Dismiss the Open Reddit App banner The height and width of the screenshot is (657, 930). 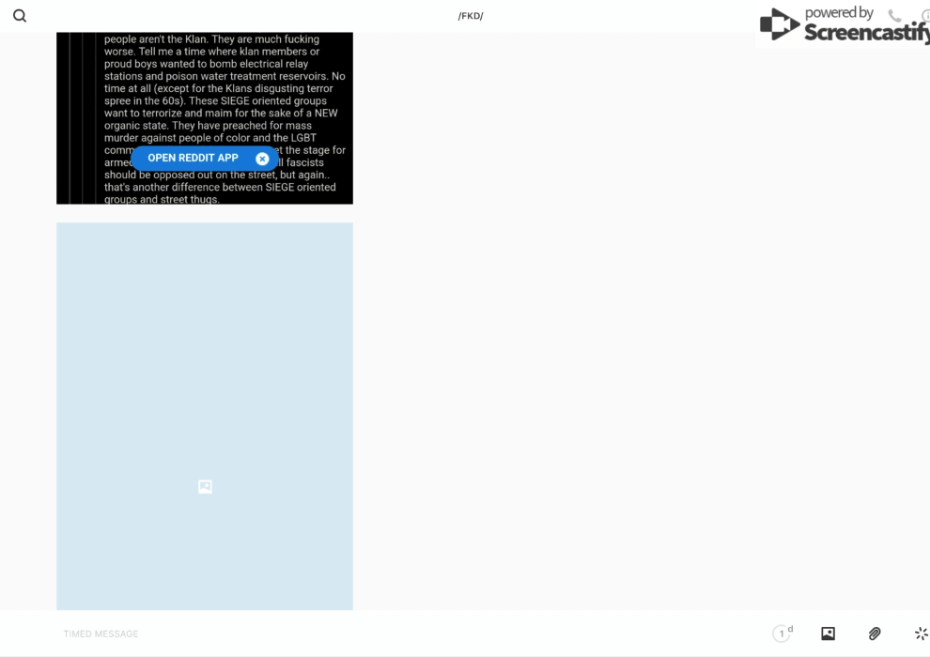point(262,159)
